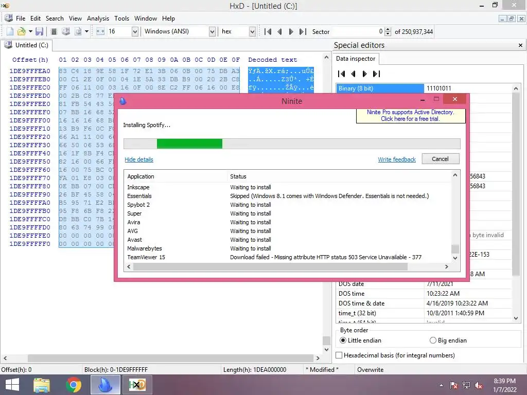Click the Ninite details vertical scrollbar thumb
The image size is (527, 395).
coord(455,249)
